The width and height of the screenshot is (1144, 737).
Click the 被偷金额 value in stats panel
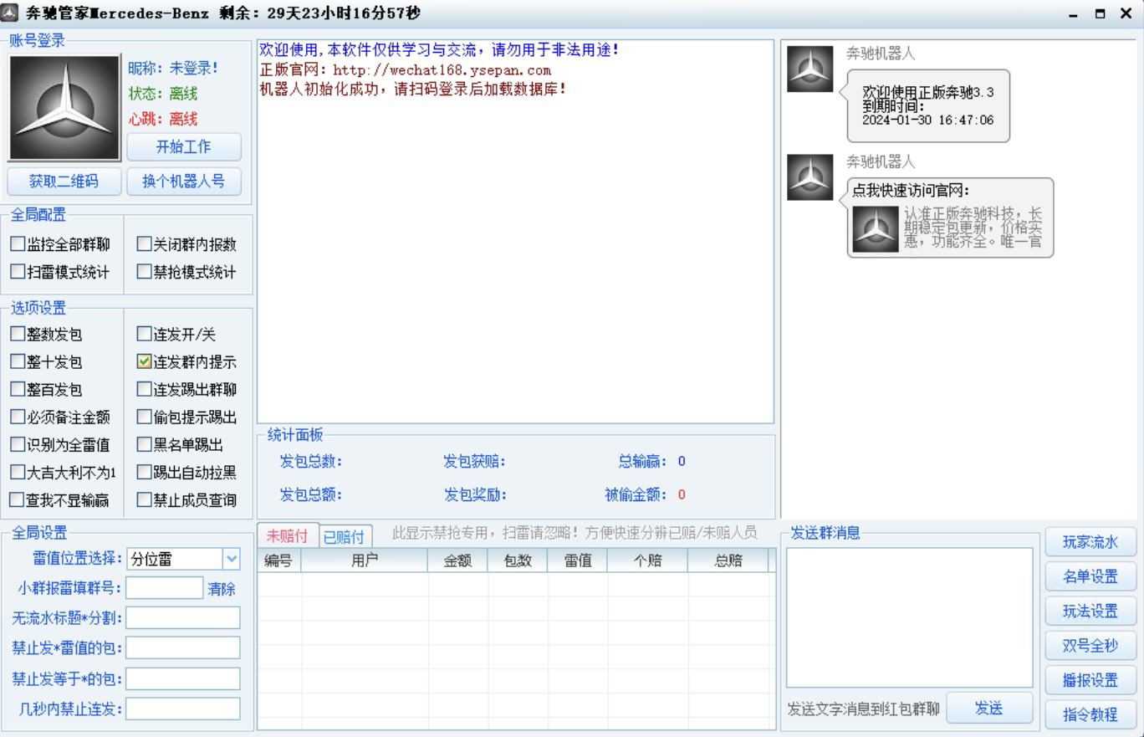[682, 494]
